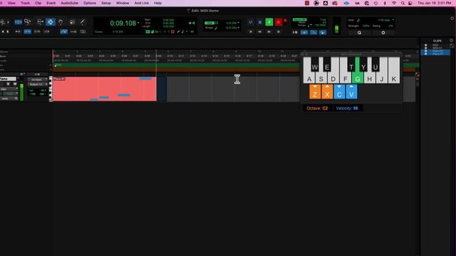Toggle third highlighted MIDI control button

point(323,32)
